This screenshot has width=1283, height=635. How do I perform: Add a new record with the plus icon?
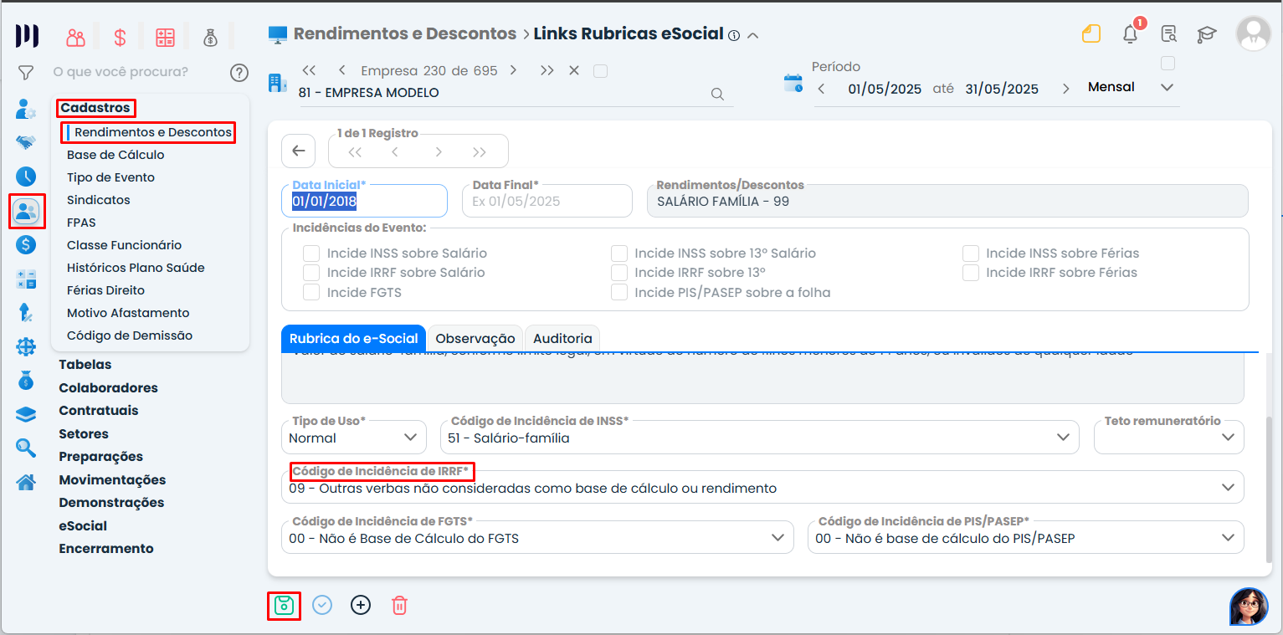(x=360, y=605)
